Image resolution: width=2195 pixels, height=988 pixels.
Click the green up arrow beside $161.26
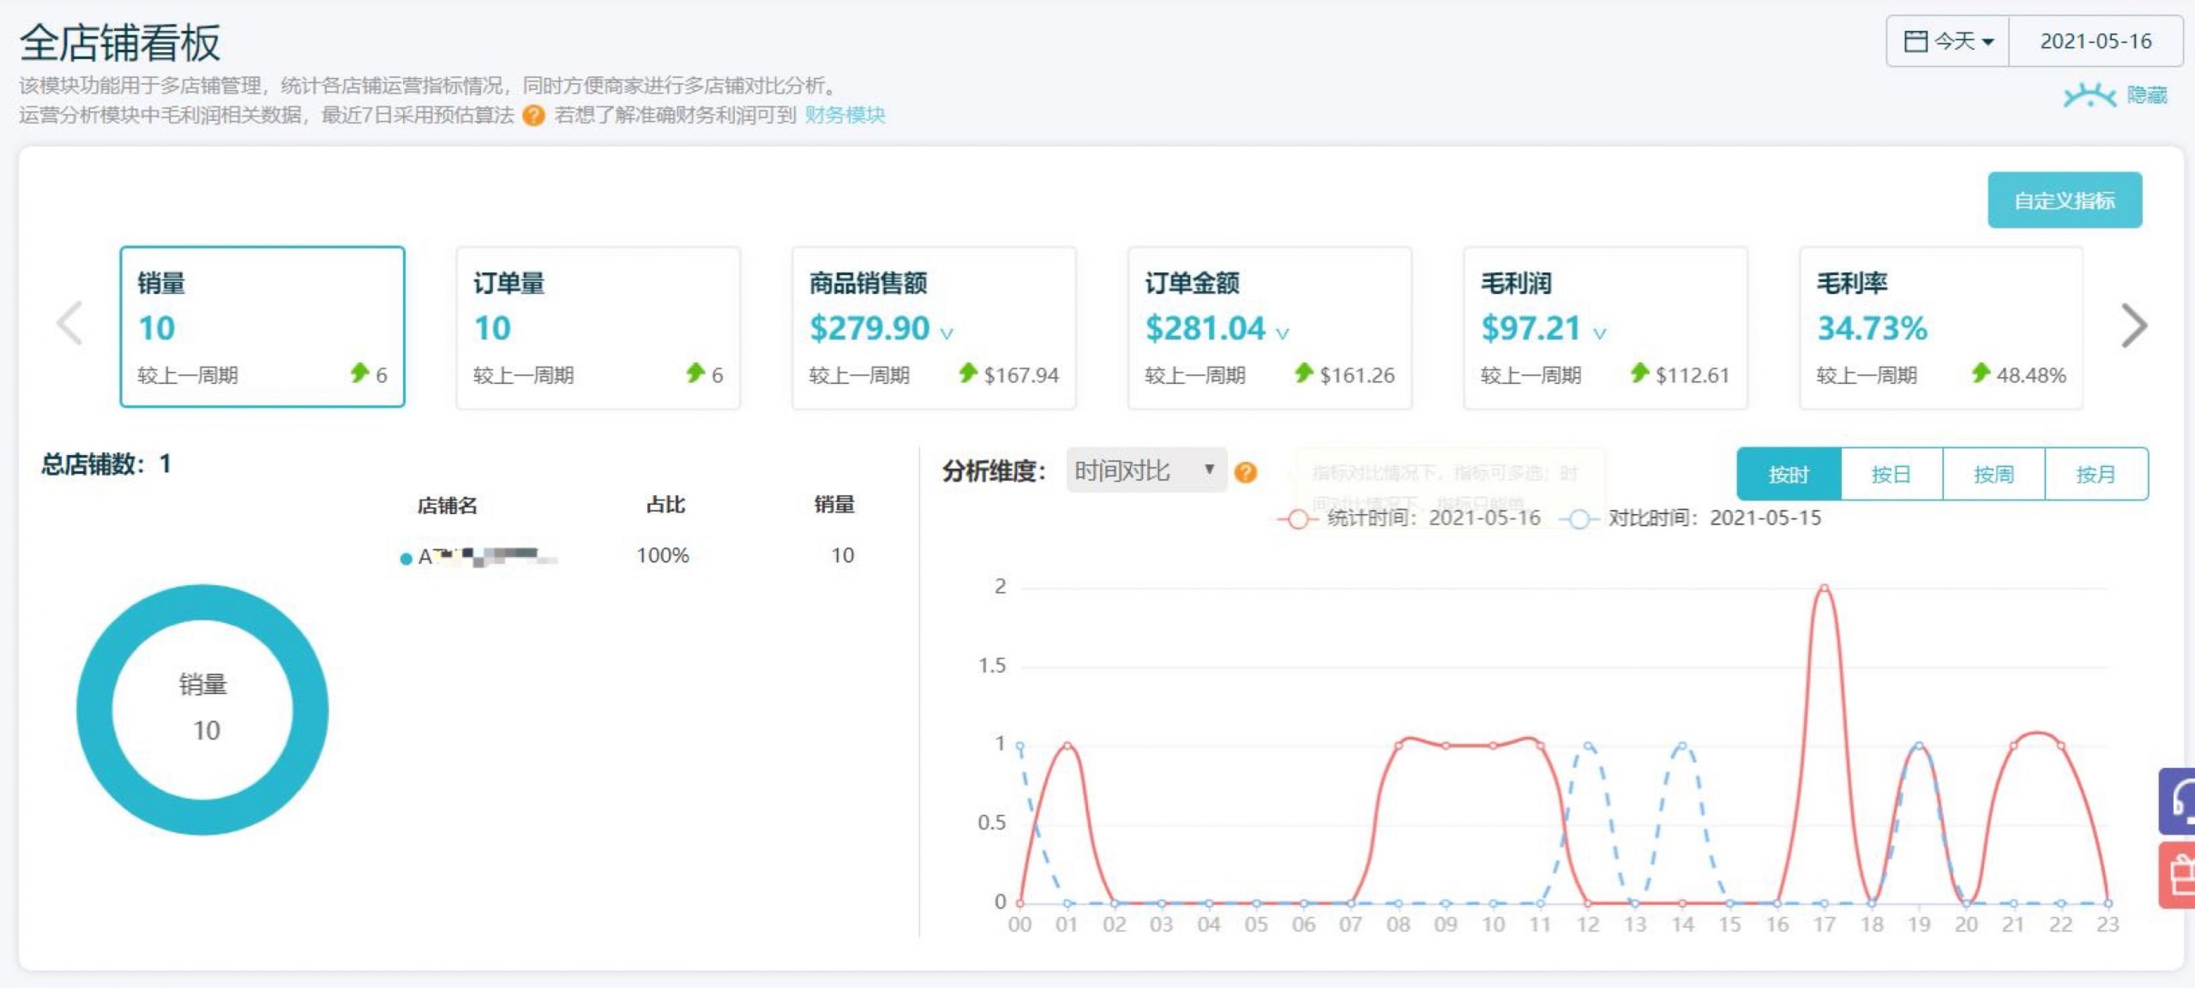[x=1304, y=373]
